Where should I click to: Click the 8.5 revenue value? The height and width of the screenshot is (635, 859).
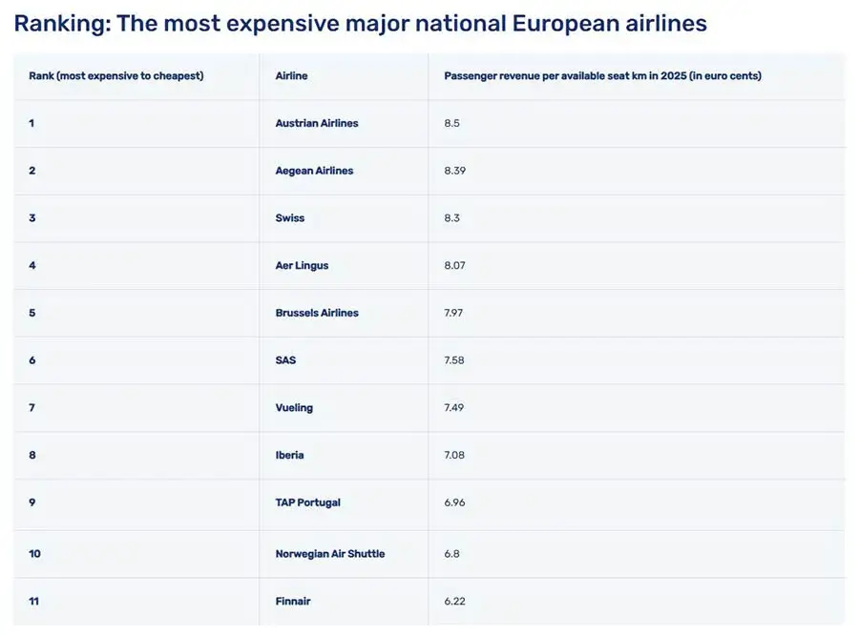pyautogui.click(x=452, y=123)
